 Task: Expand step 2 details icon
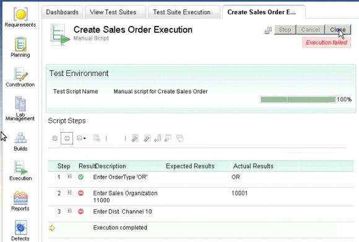pos(69,192)
